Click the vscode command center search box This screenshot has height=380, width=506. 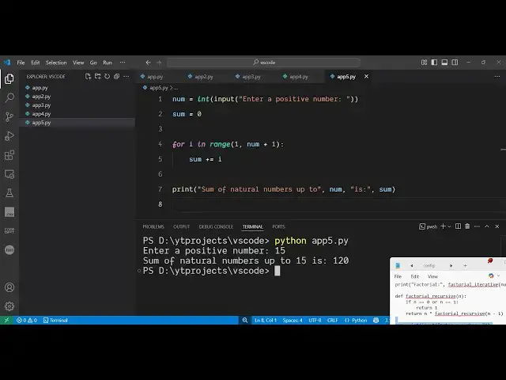[x=263, y=63]
